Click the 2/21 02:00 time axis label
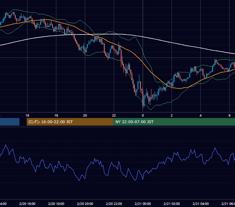The width and height of the screenshot is (235, 207). point(172,204)
